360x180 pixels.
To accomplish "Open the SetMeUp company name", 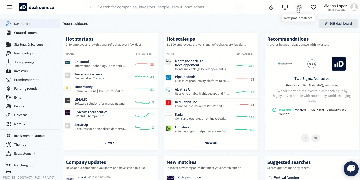I will click(x=81, y=125).
